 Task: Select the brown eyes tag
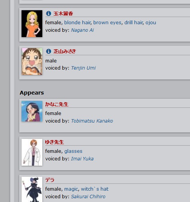coord(107,23)
